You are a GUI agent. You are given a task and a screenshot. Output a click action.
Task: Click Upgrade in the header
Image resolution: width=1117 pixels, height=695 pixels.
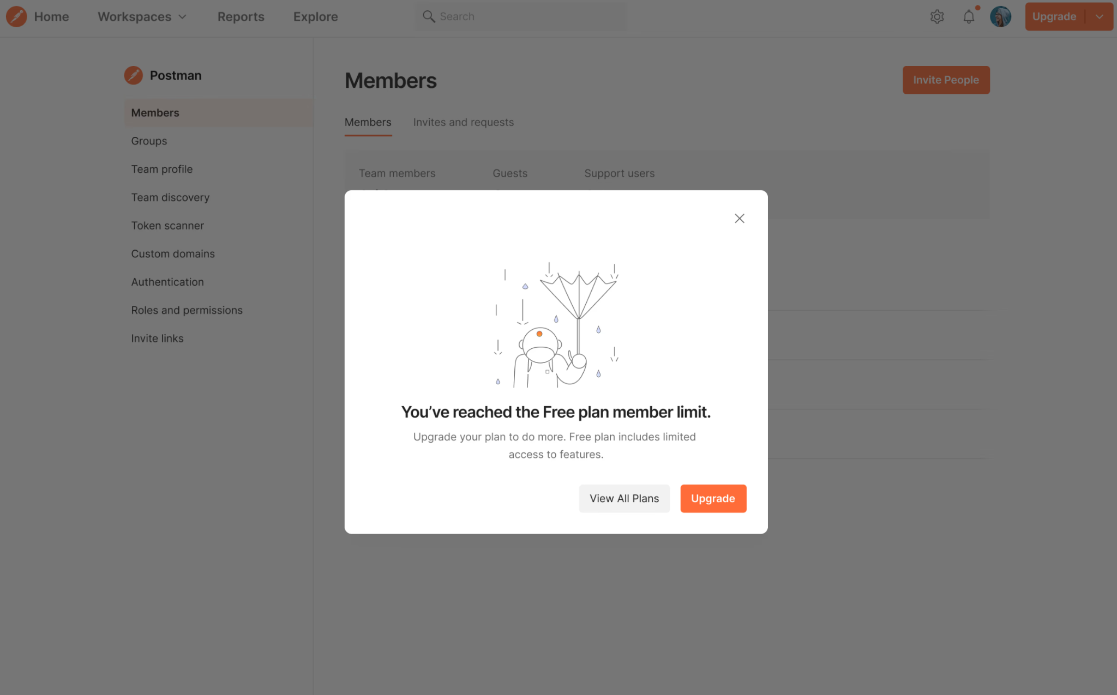pyautogui.click(x=1054, y=16)
